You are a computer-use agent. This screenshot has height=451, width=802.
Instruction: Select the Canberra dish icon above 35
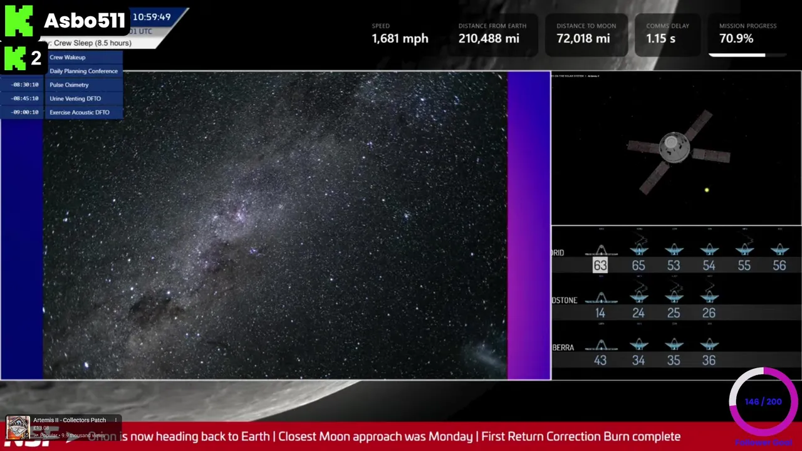click(x=674, y=345)
